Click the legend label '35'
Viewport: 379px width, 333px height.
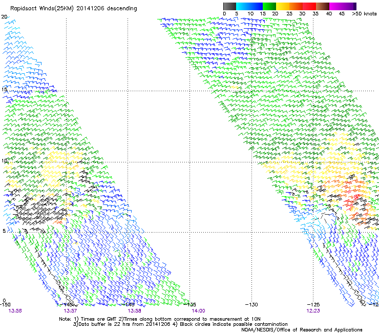point(315,14)
